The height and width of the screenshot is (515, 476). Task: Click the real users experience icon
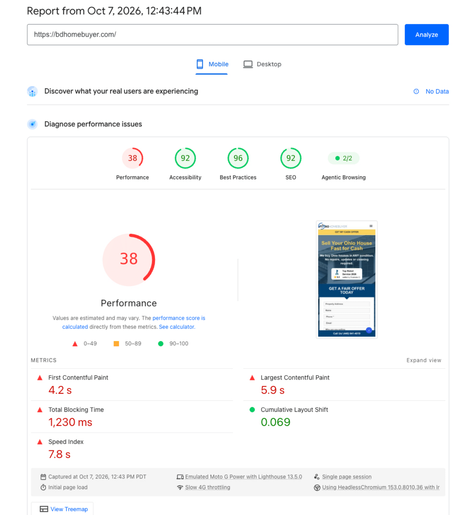pyautogui.click(x=32, y=91)
